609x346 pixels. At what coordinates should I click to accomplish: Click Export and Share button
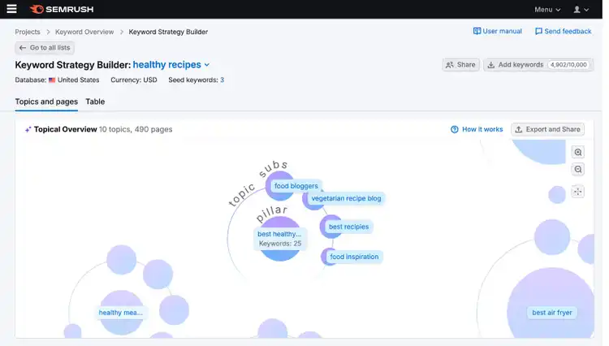547,129
